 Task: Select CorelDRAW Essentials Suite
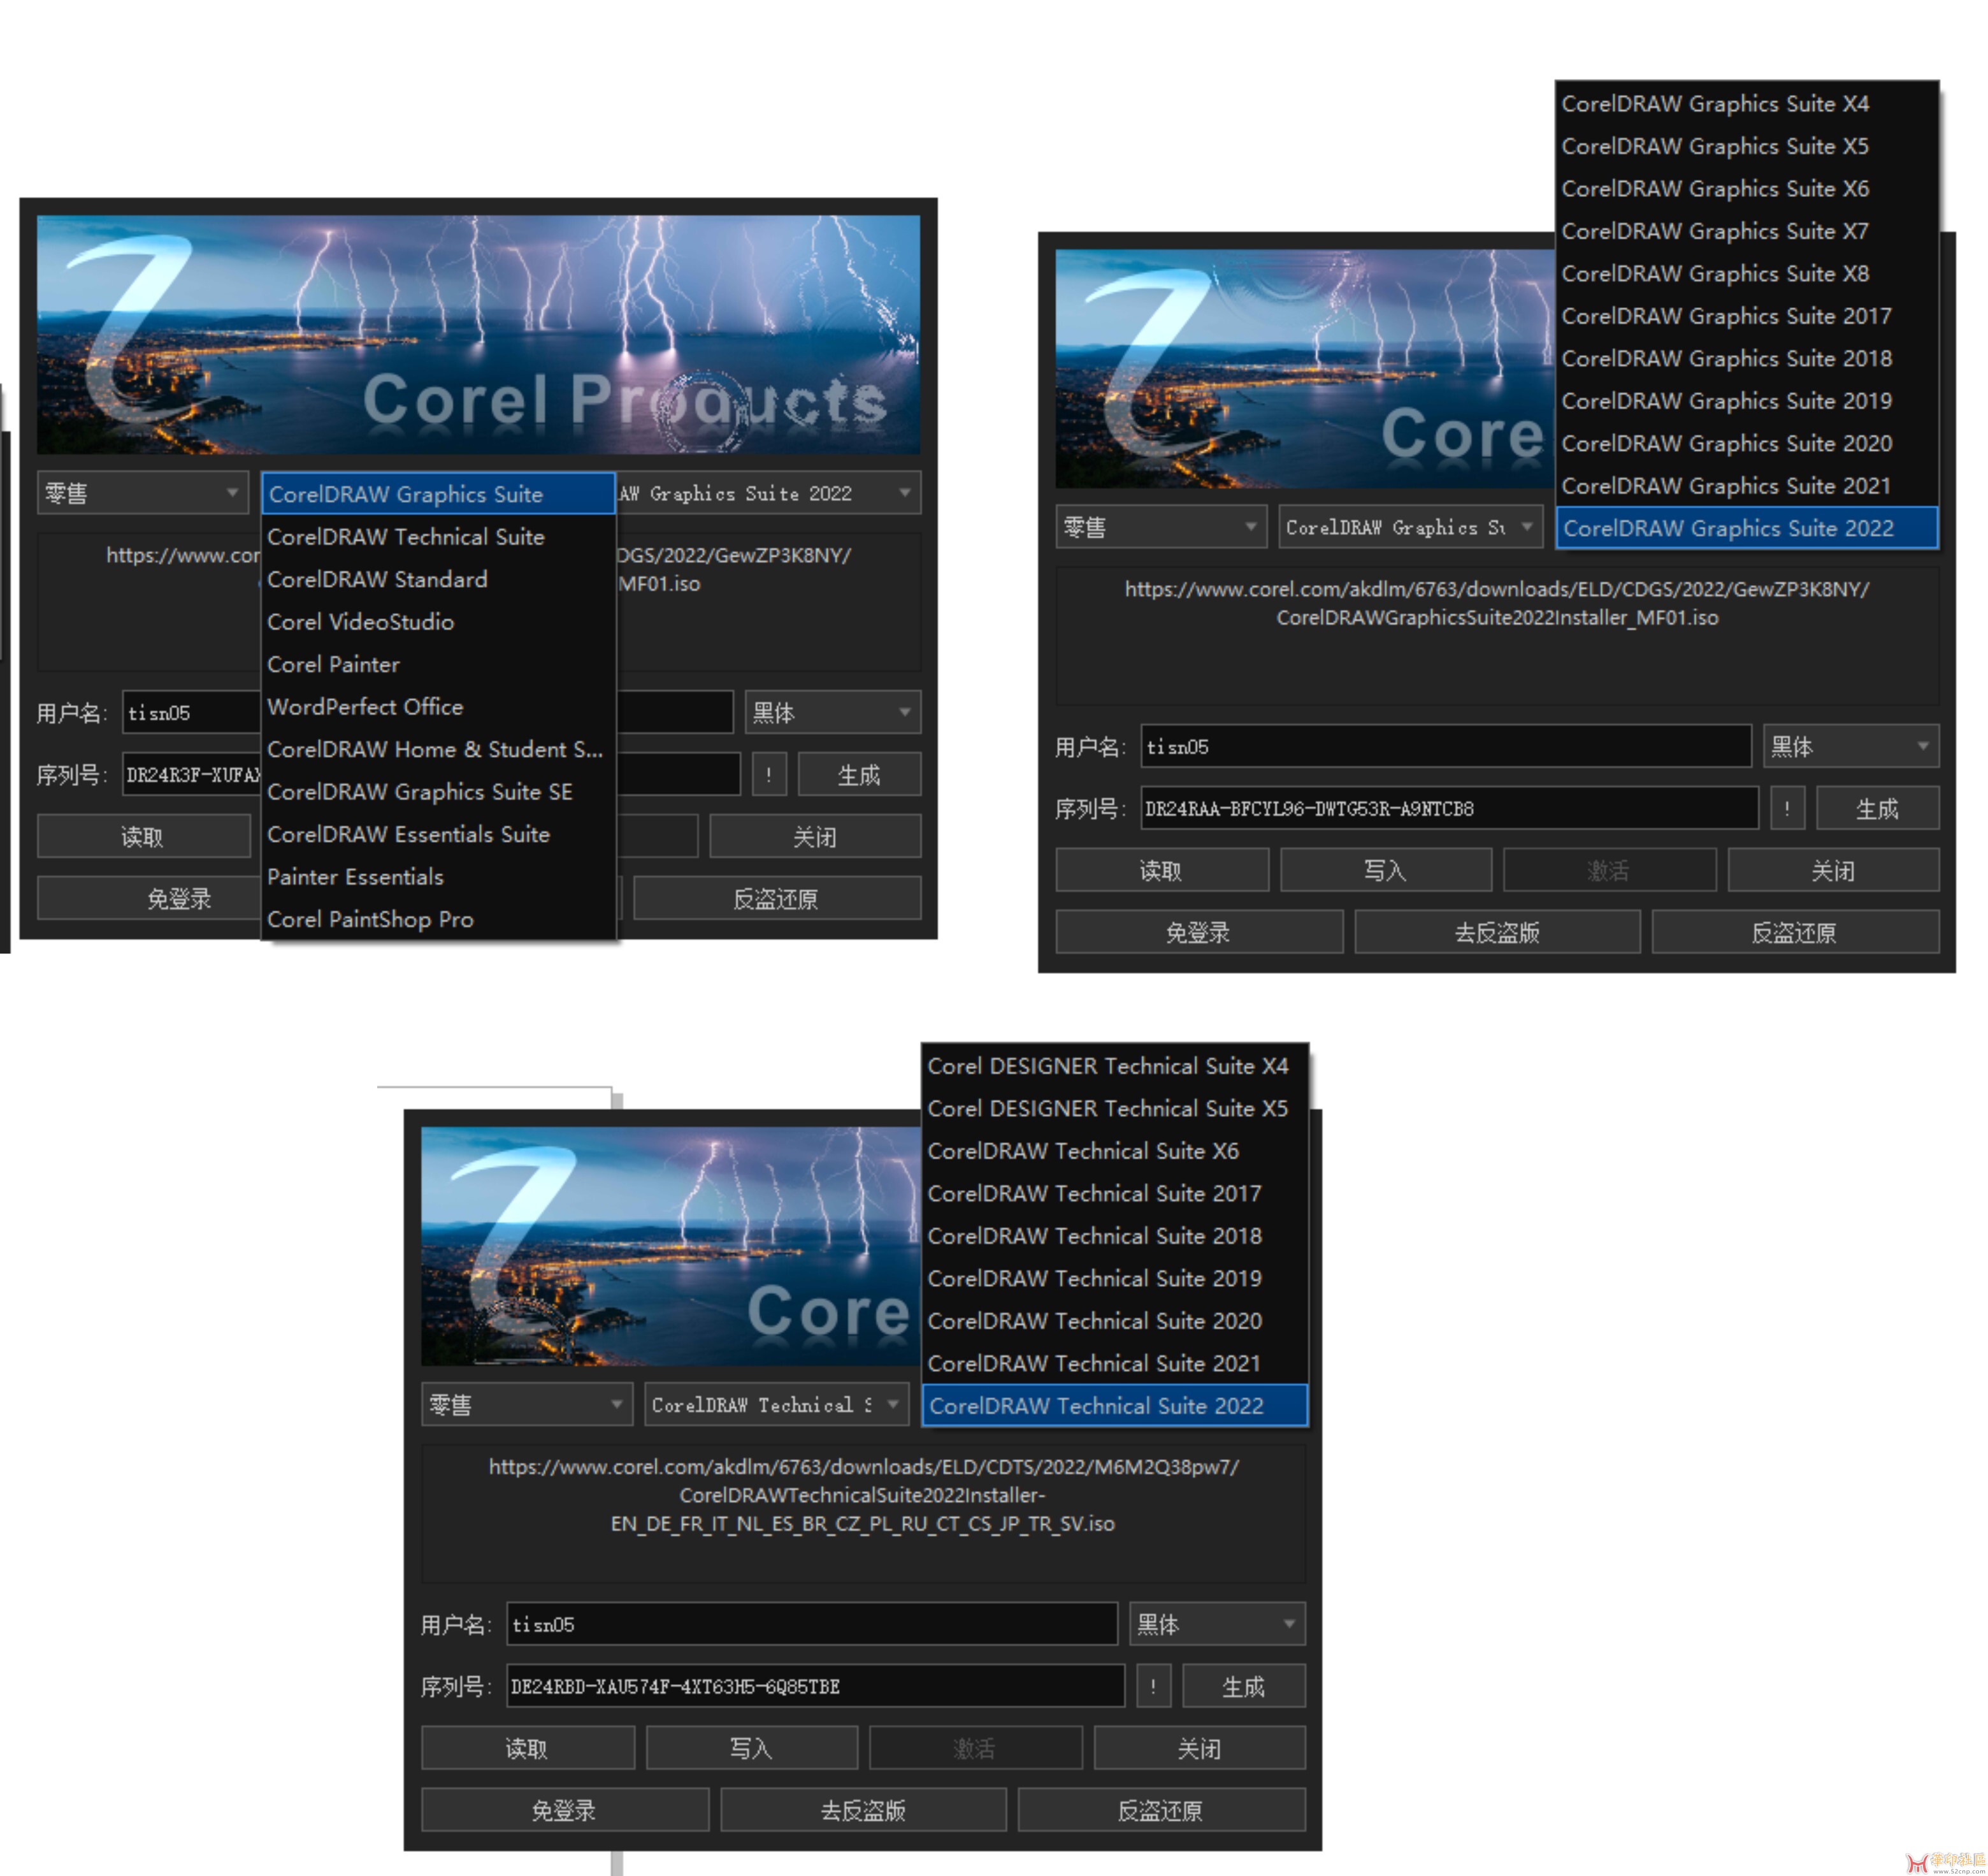click(438, 834)
